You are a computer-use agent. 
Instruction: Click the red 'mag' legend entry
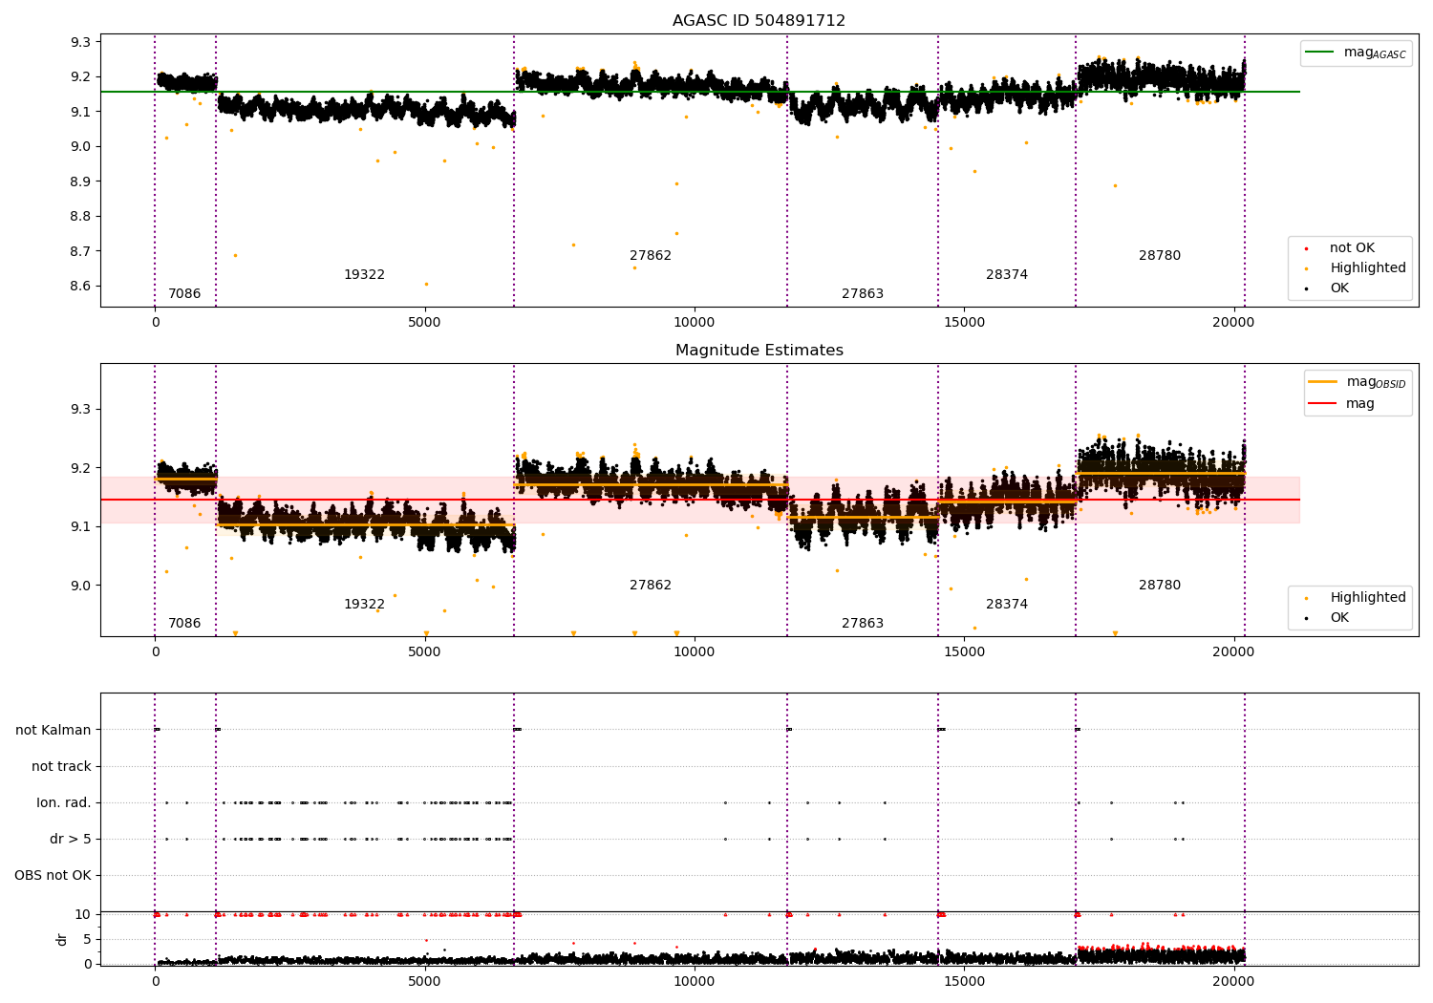click(1341, 404)
